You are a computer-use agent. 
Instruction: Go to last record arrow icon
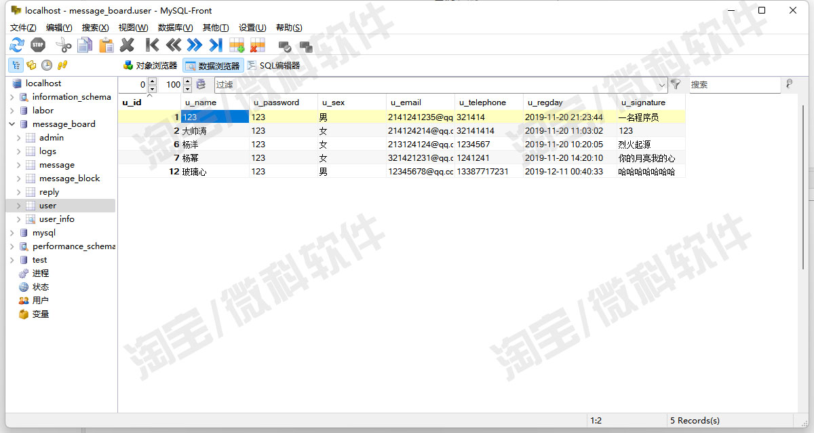tap(216, 45)
